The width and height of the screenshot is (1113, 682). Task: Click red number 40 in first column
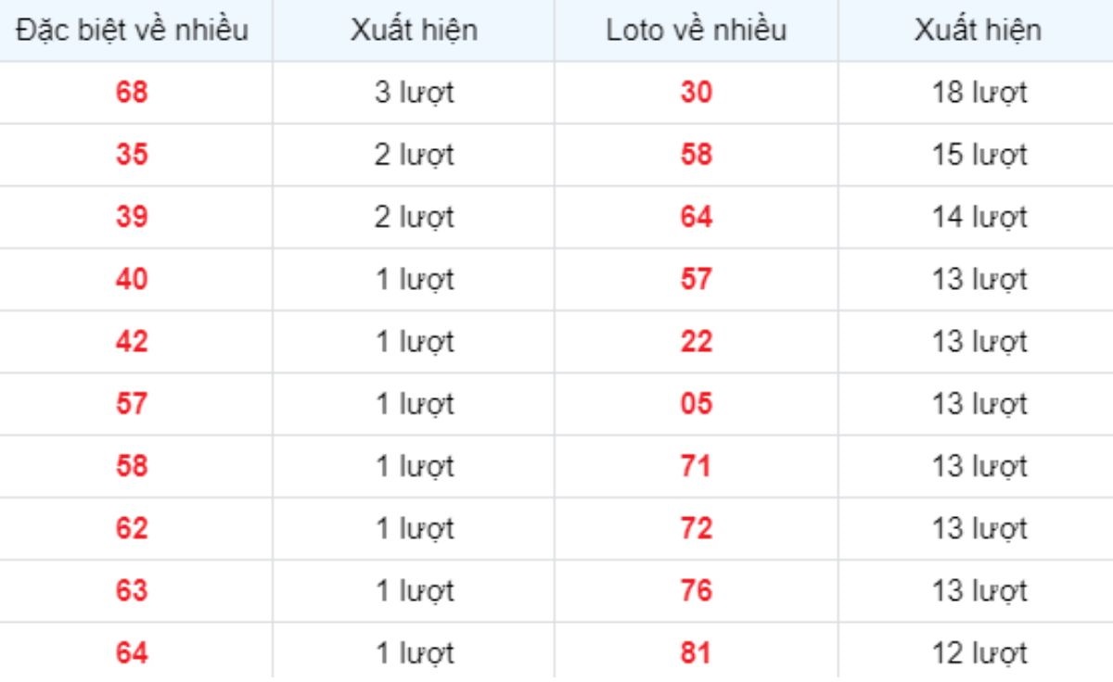click(x=132, y=279)
